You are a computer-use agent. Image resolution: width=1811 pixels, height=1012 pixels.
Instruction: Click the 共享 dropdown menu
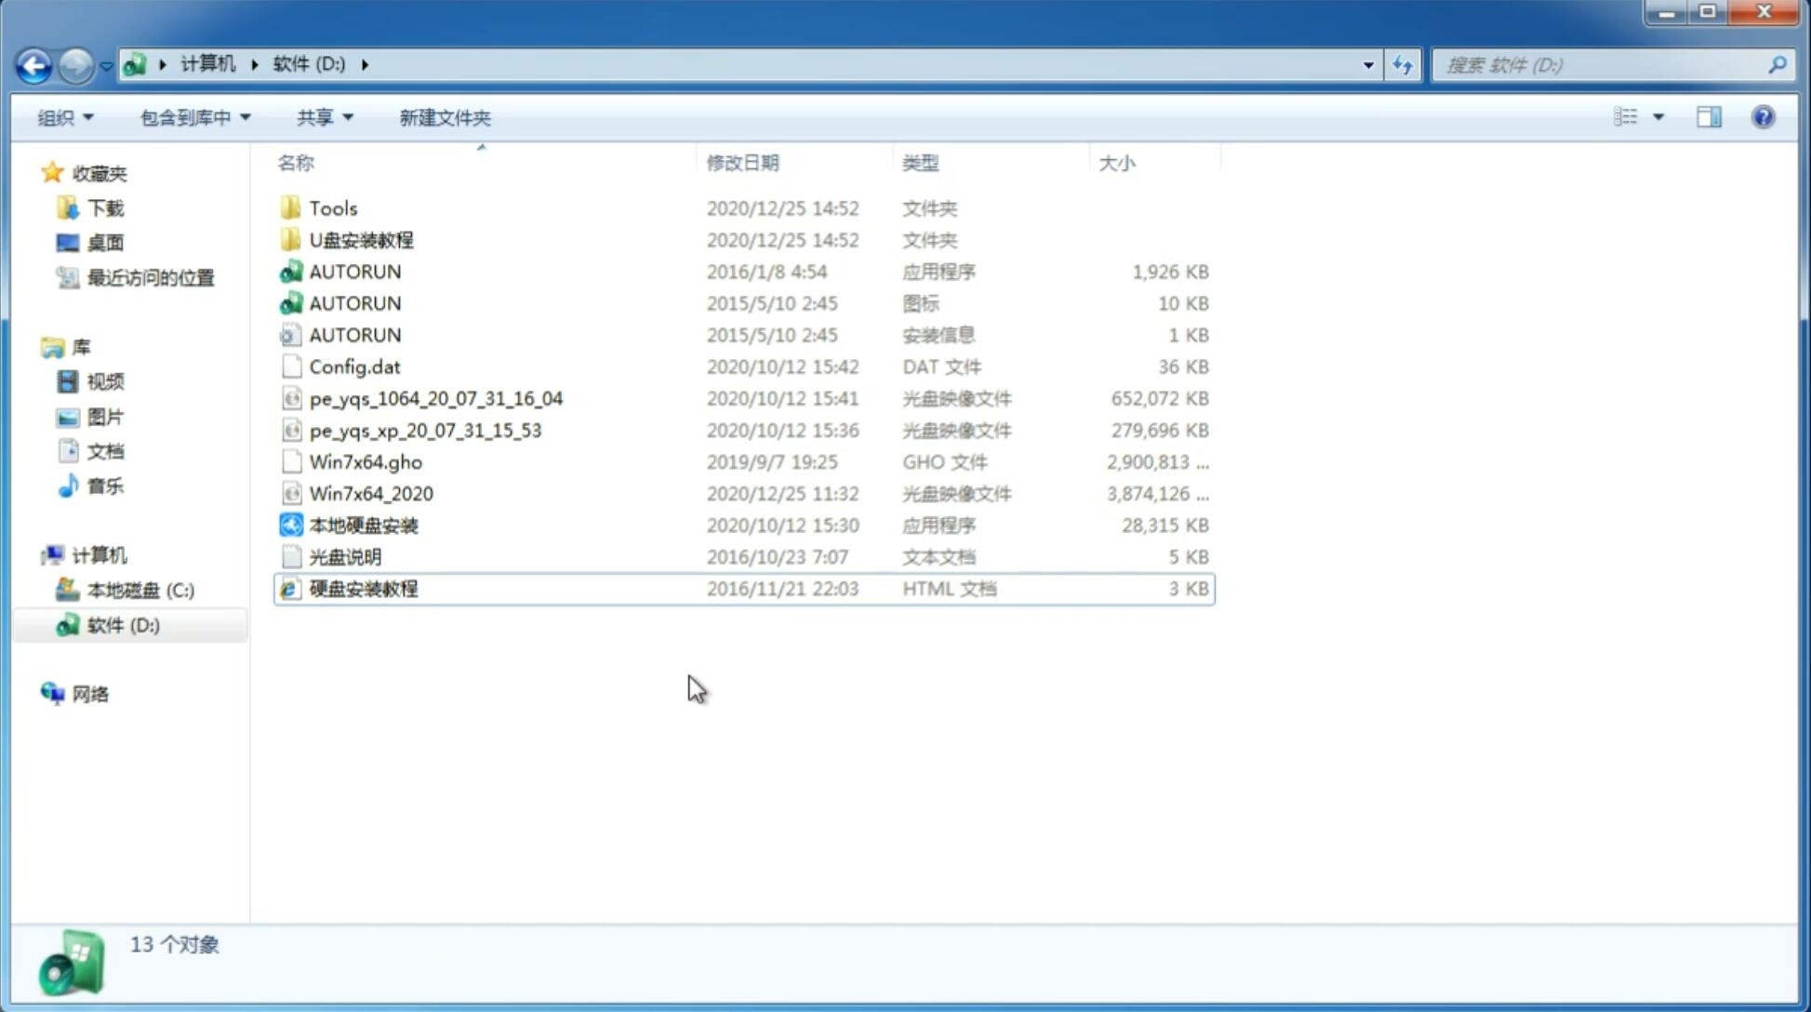pos(321,117)
